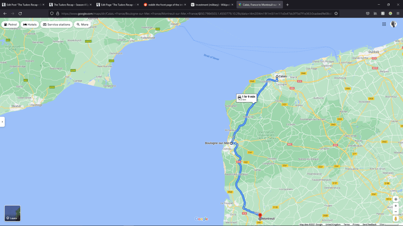Open Firefox hamburger application menu

tap(397, 13)
